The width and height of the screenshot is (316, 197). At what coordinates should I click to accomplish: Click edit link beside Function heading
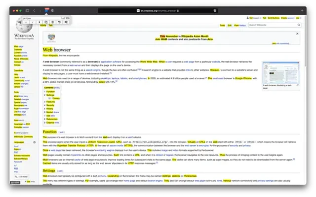click(x=62, y=132)
